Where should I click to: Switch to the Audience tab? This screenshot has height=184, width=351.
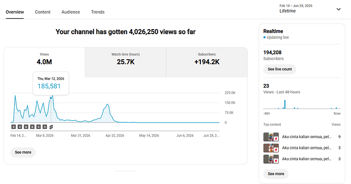tap(71, 12)
